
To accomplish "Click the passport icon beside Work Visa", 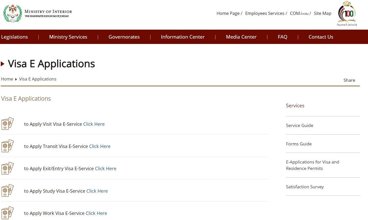I will coord(7,213).
